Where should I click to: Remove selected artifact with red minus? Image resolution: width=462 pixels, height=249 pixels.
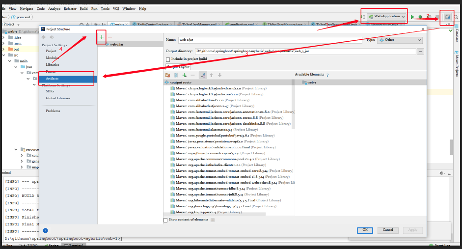click(110, 37)
